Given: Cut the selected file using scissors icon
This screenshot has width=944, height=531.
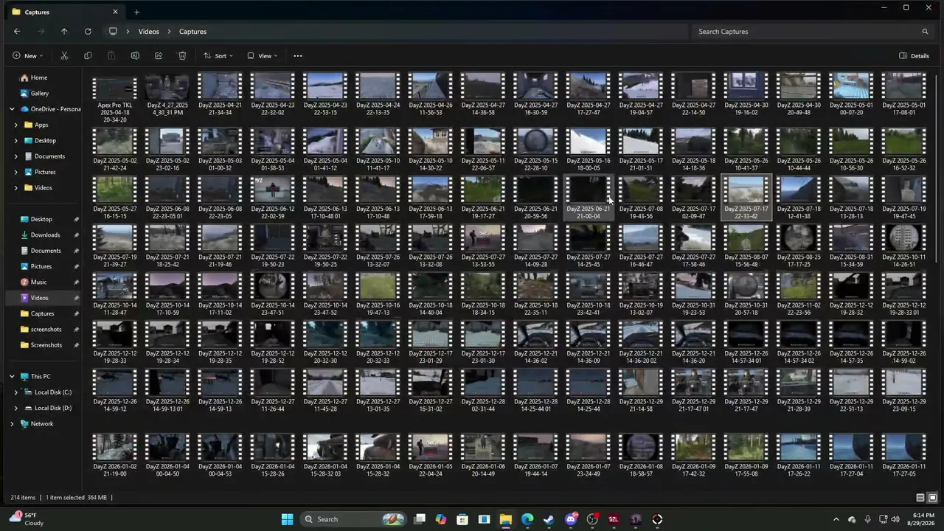Looking at the screenshot, I should point(64,56).
